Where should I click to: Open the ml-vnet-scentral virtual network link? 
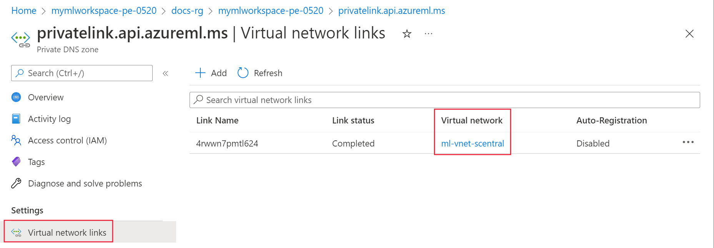pos(472,143)
